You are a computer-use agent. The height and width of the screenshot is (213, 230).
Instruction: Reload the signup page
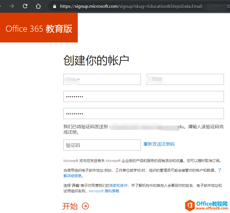[25, 6]
